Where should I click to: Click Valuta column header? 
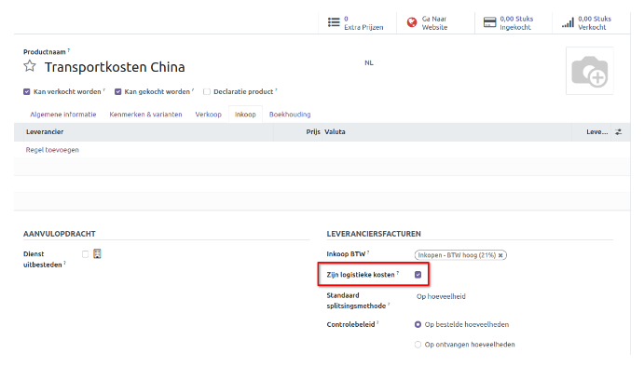click(335, 131)
